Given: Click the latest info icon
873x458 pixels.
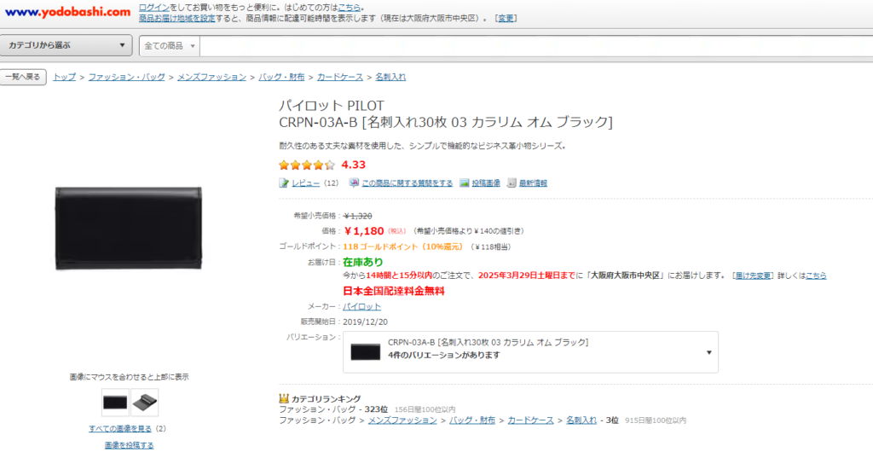Looking at the screenshot, I should (512, 183).
